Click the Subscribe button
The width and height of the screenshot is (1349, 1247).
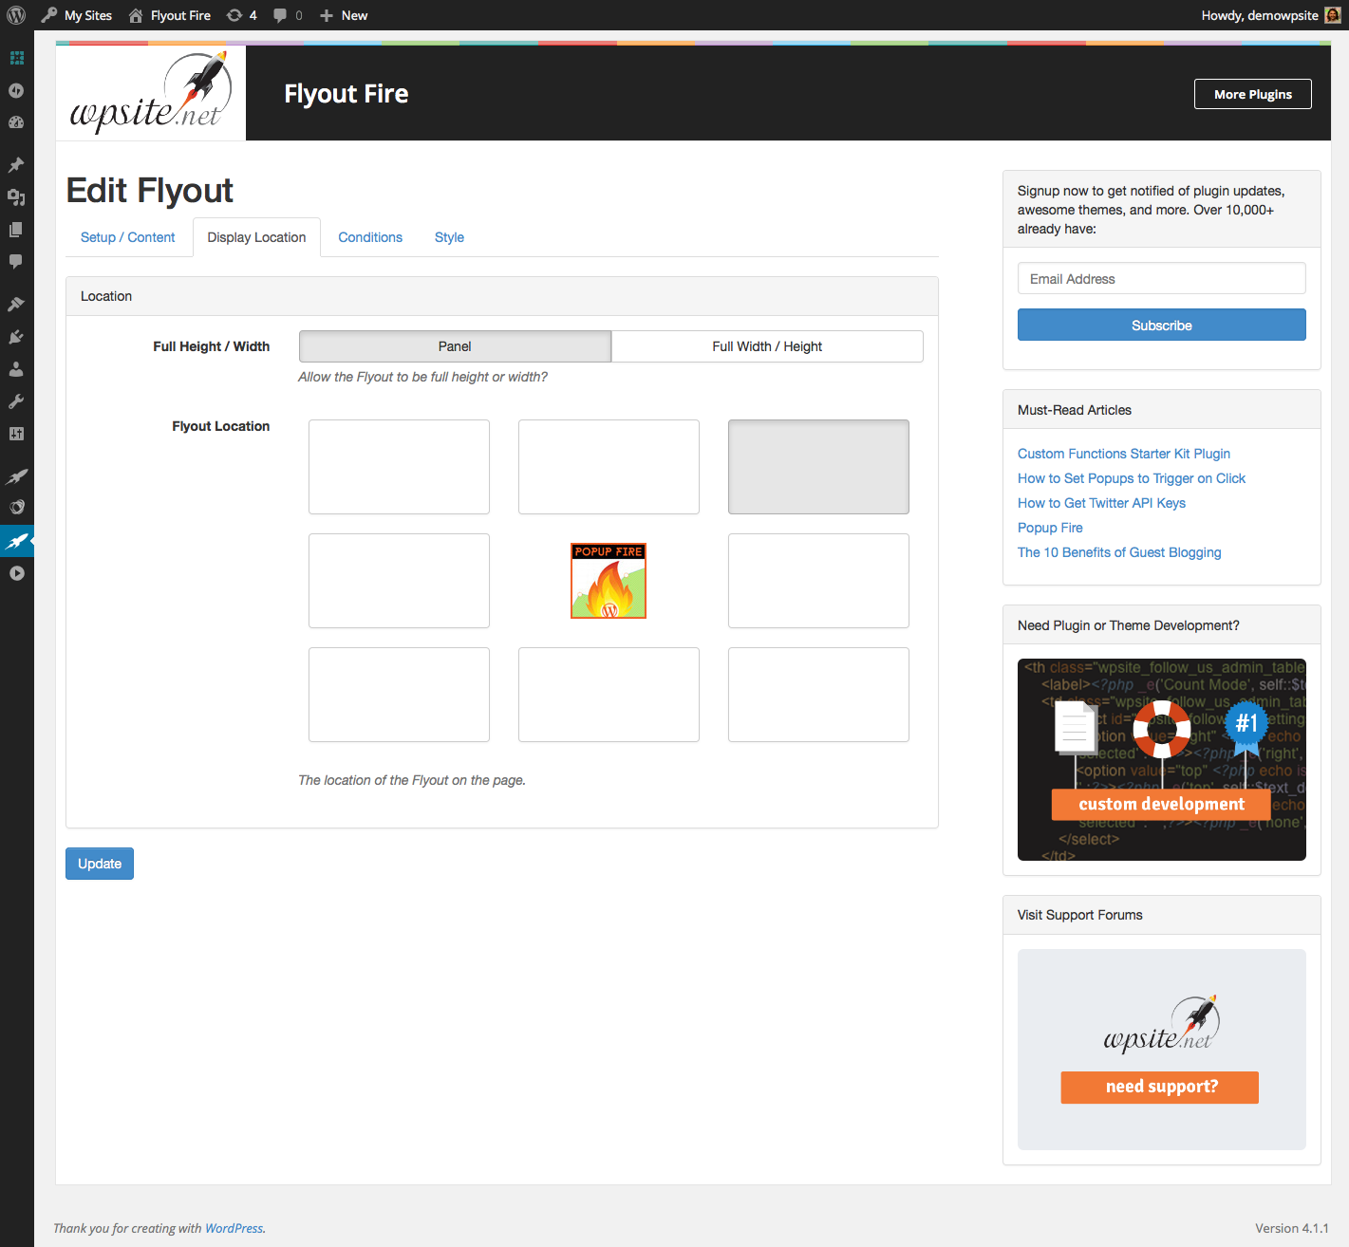(x=1161, y=325)
